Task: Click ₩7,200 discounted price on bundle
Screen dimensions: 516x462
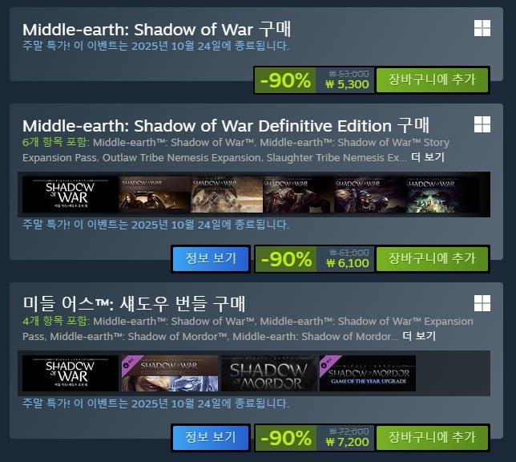Action: coord(347,442)
